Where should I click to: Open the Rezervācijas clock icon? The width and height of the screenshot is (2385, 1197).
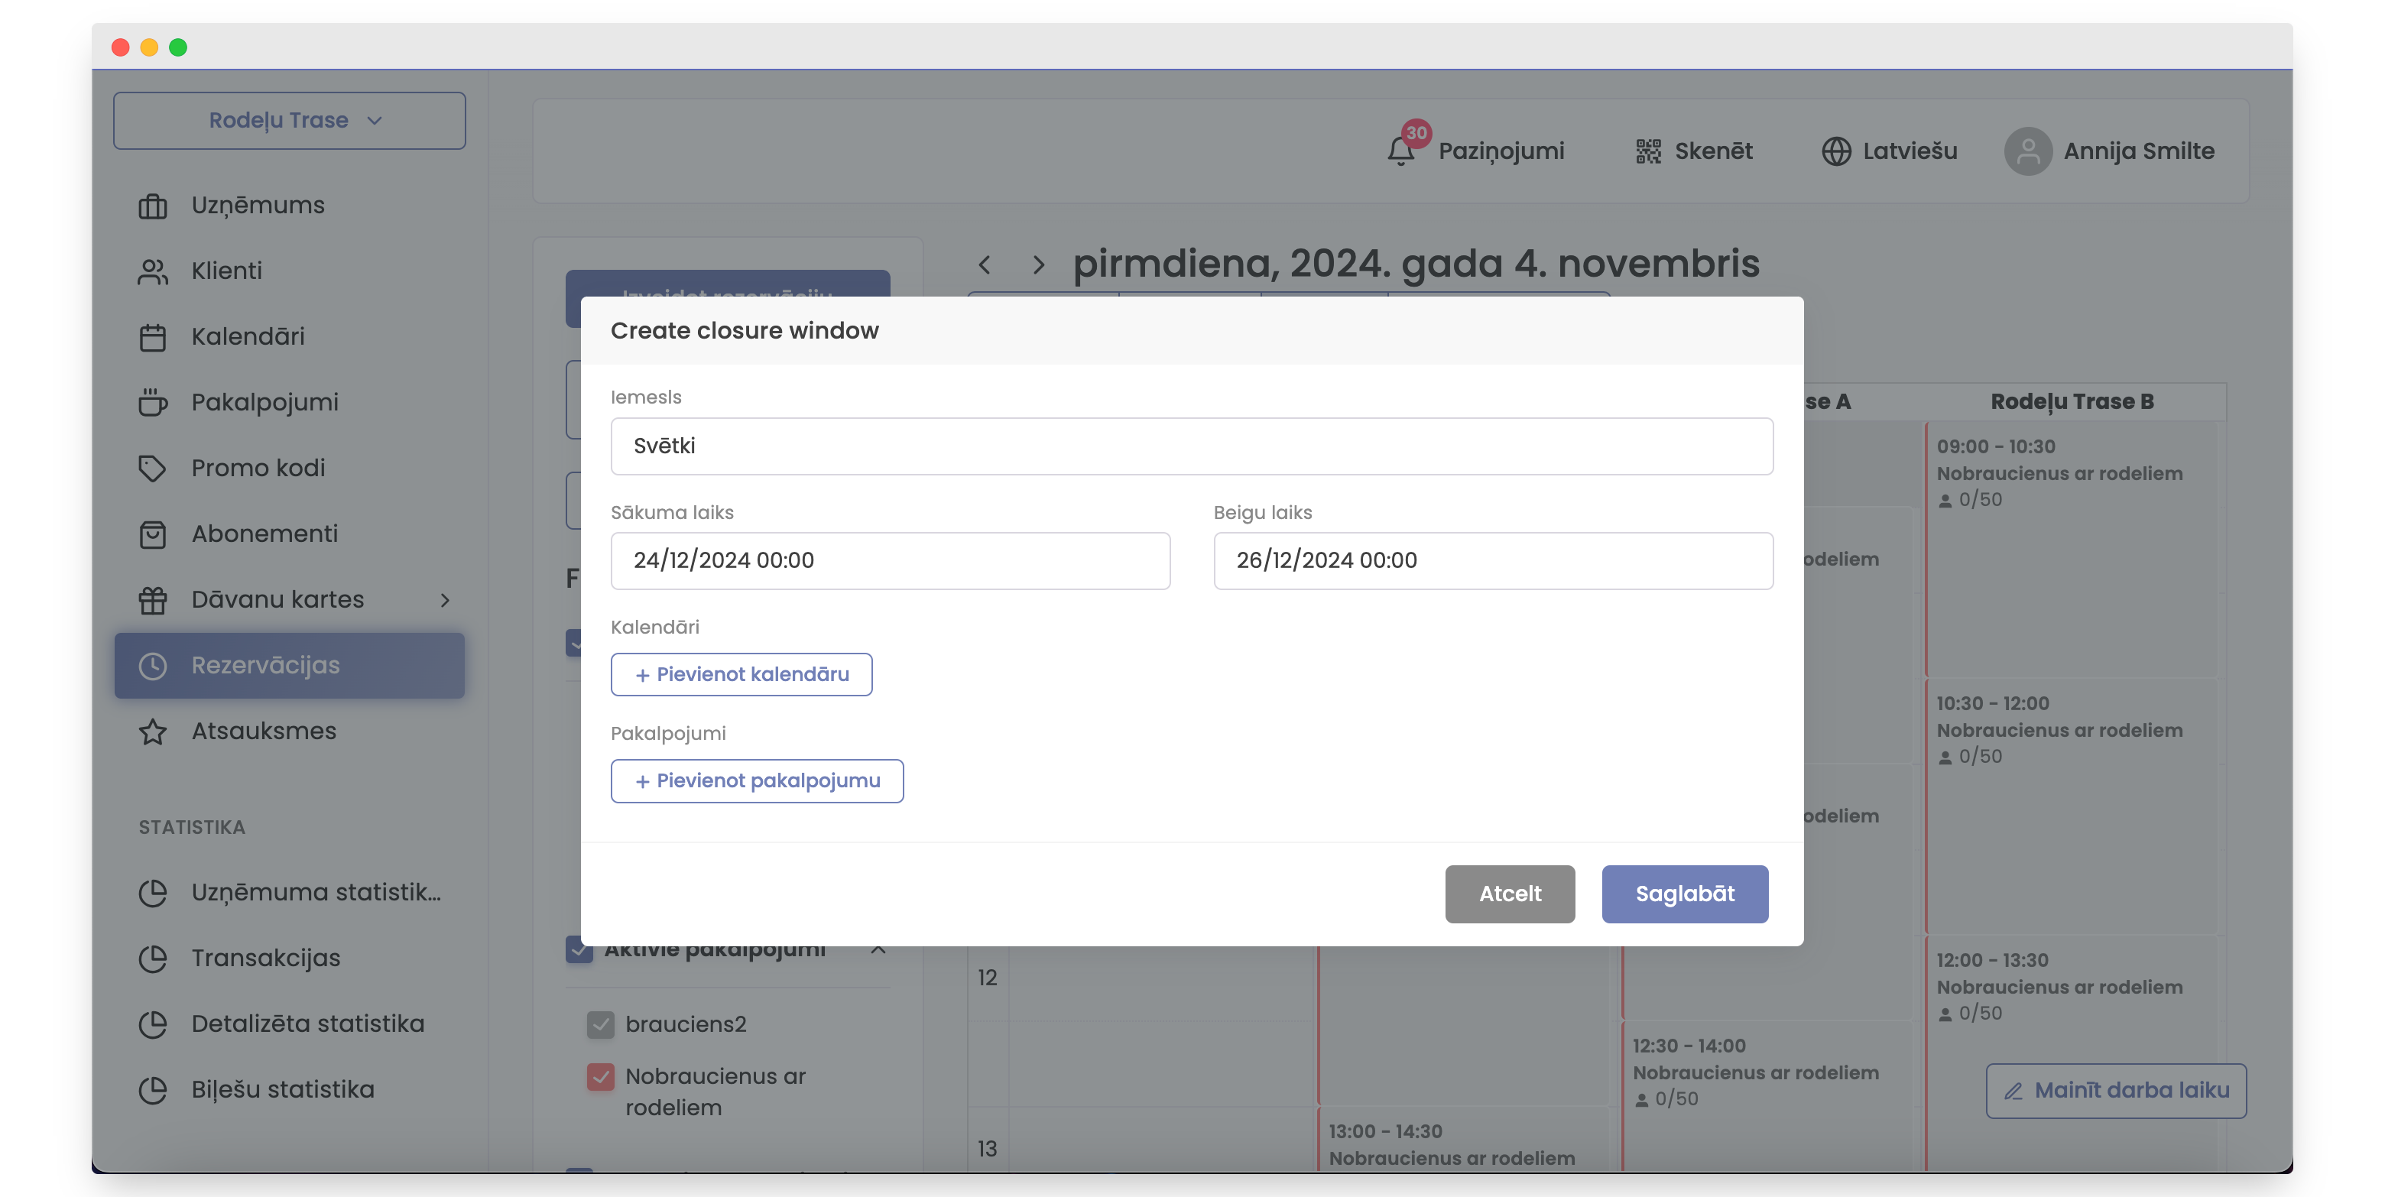pos(154,665)
